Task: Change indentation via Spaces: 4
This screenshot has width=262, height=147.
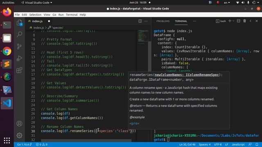Action: pyautogui.click(x=205, y=145)
